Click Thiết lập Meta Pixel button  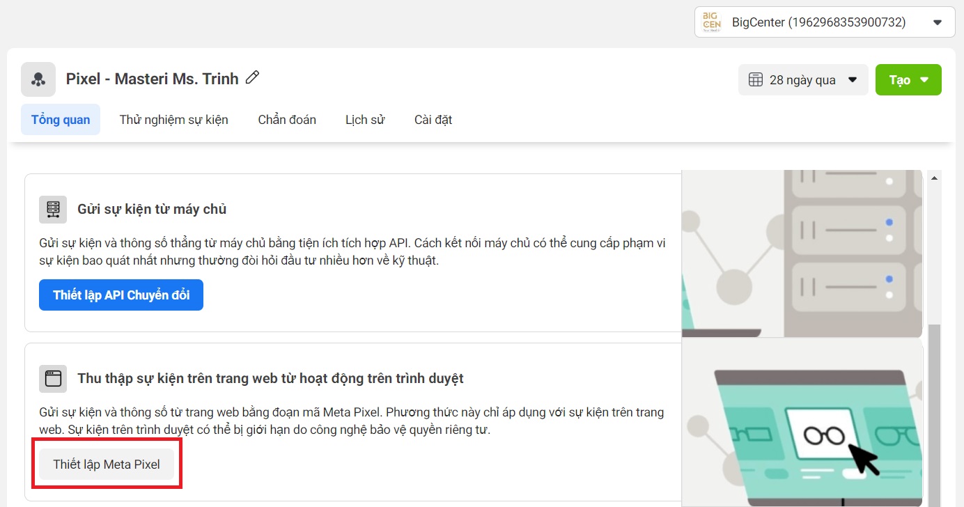(107, 465)
